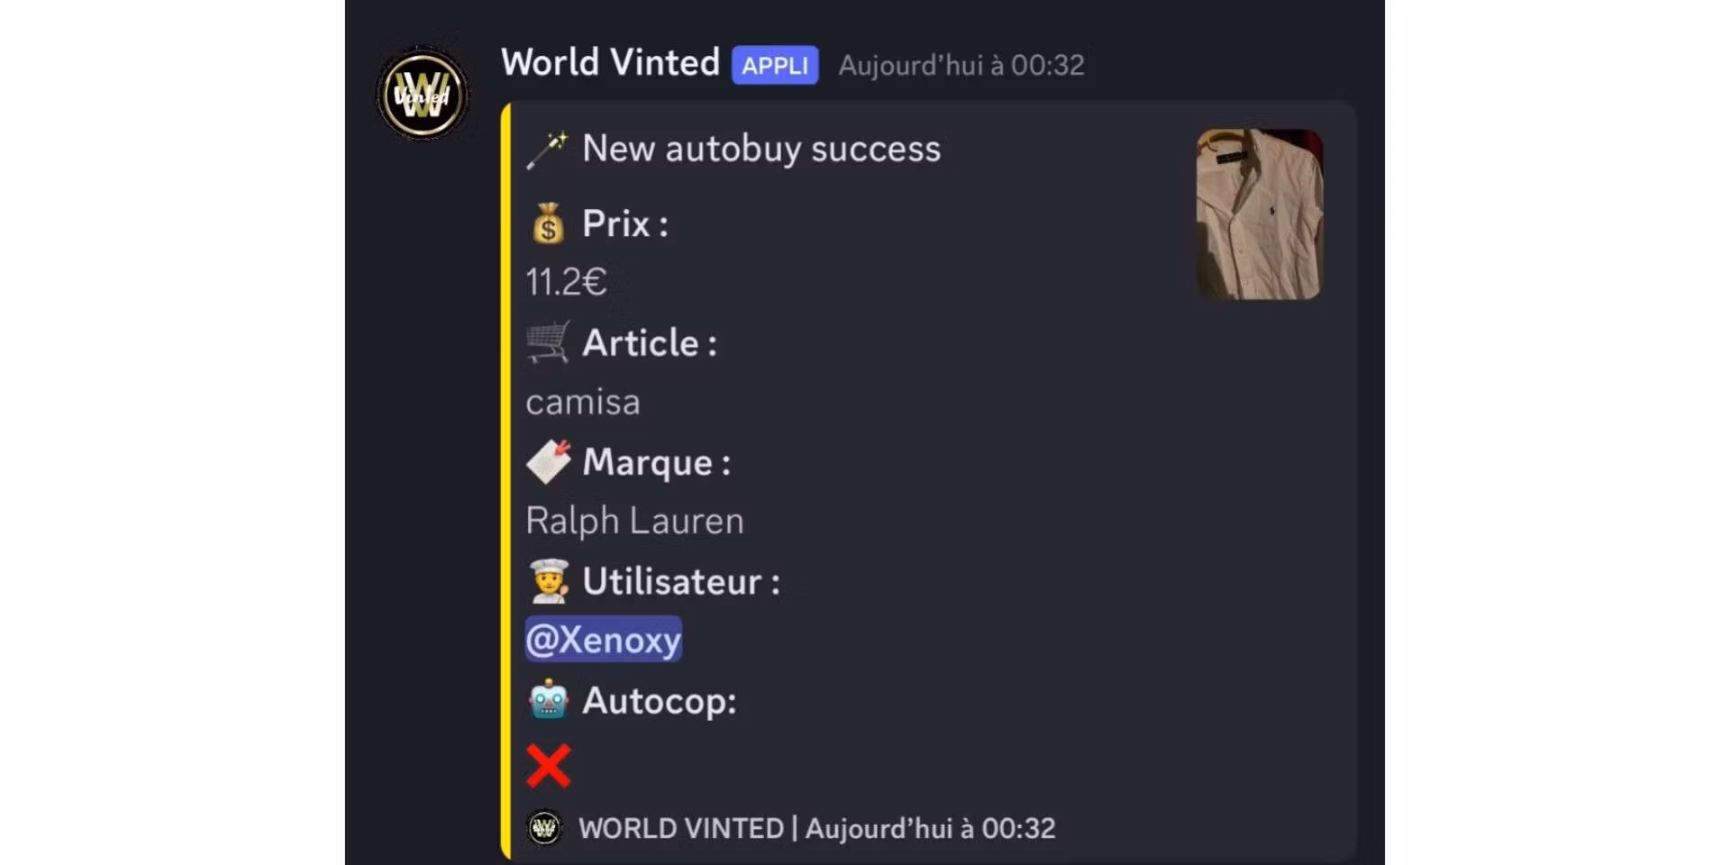The height and width of the screenshot is (865, 1730).
Task: Click the APPLI bot badge
Action: pyautogui.click(x=775, y=65)
